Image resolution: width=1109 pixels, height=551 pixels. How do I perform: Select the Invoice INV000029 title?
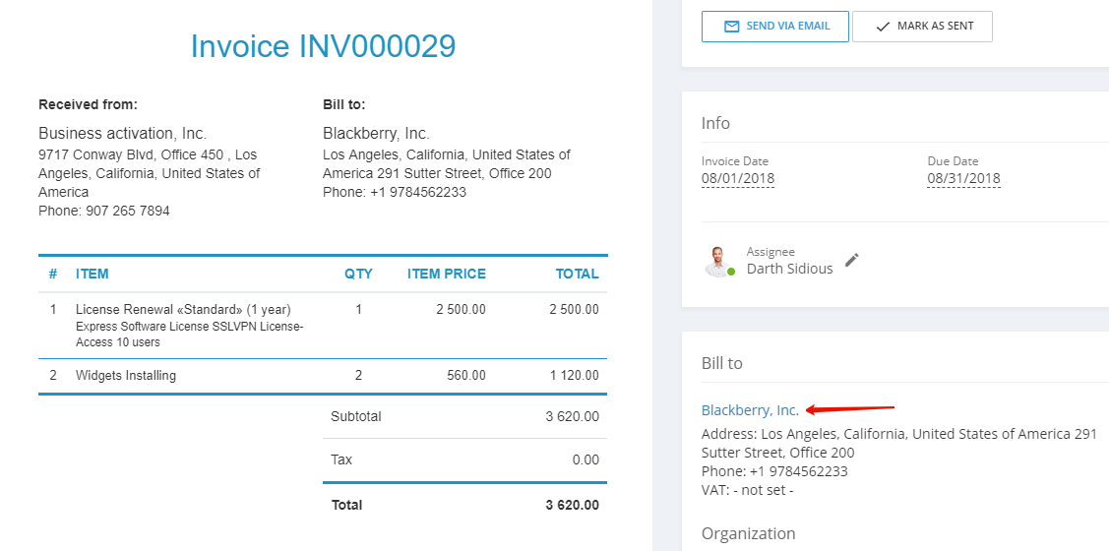pos(323,46)
